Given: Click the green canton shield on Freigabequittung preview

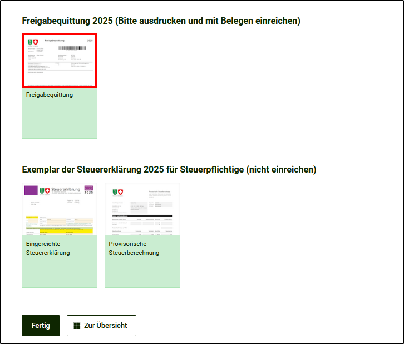Looking at the screenshot, I should coord(30,42).
